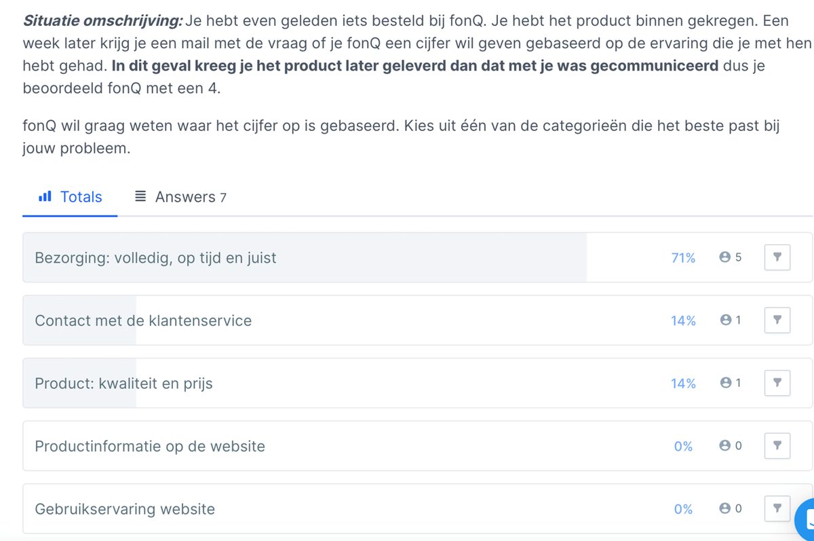The width and height of the screenshot is (814, 541).
Task: Click respondent icon in Product: kwaliteit en prijs row
Action: (725, 384)
